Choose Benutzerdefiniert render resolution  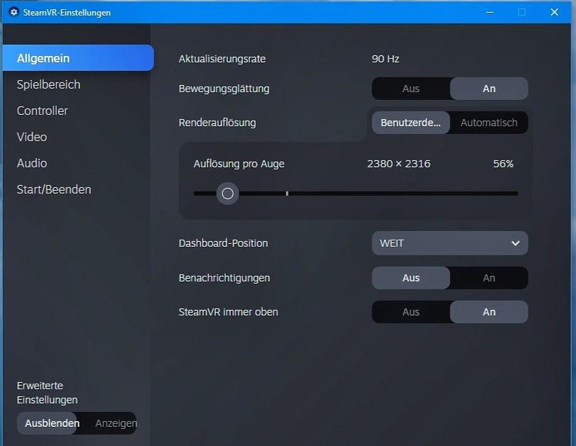pyautogui.click(x=411, y=123)
